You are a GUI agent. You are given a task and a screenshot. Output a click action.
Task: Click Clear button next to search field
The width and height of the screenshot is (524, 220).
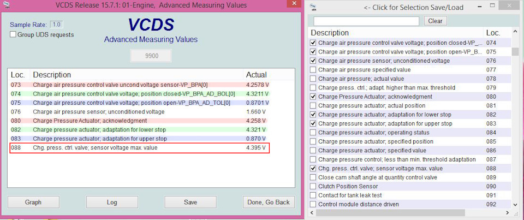click(x=436, y=21)
